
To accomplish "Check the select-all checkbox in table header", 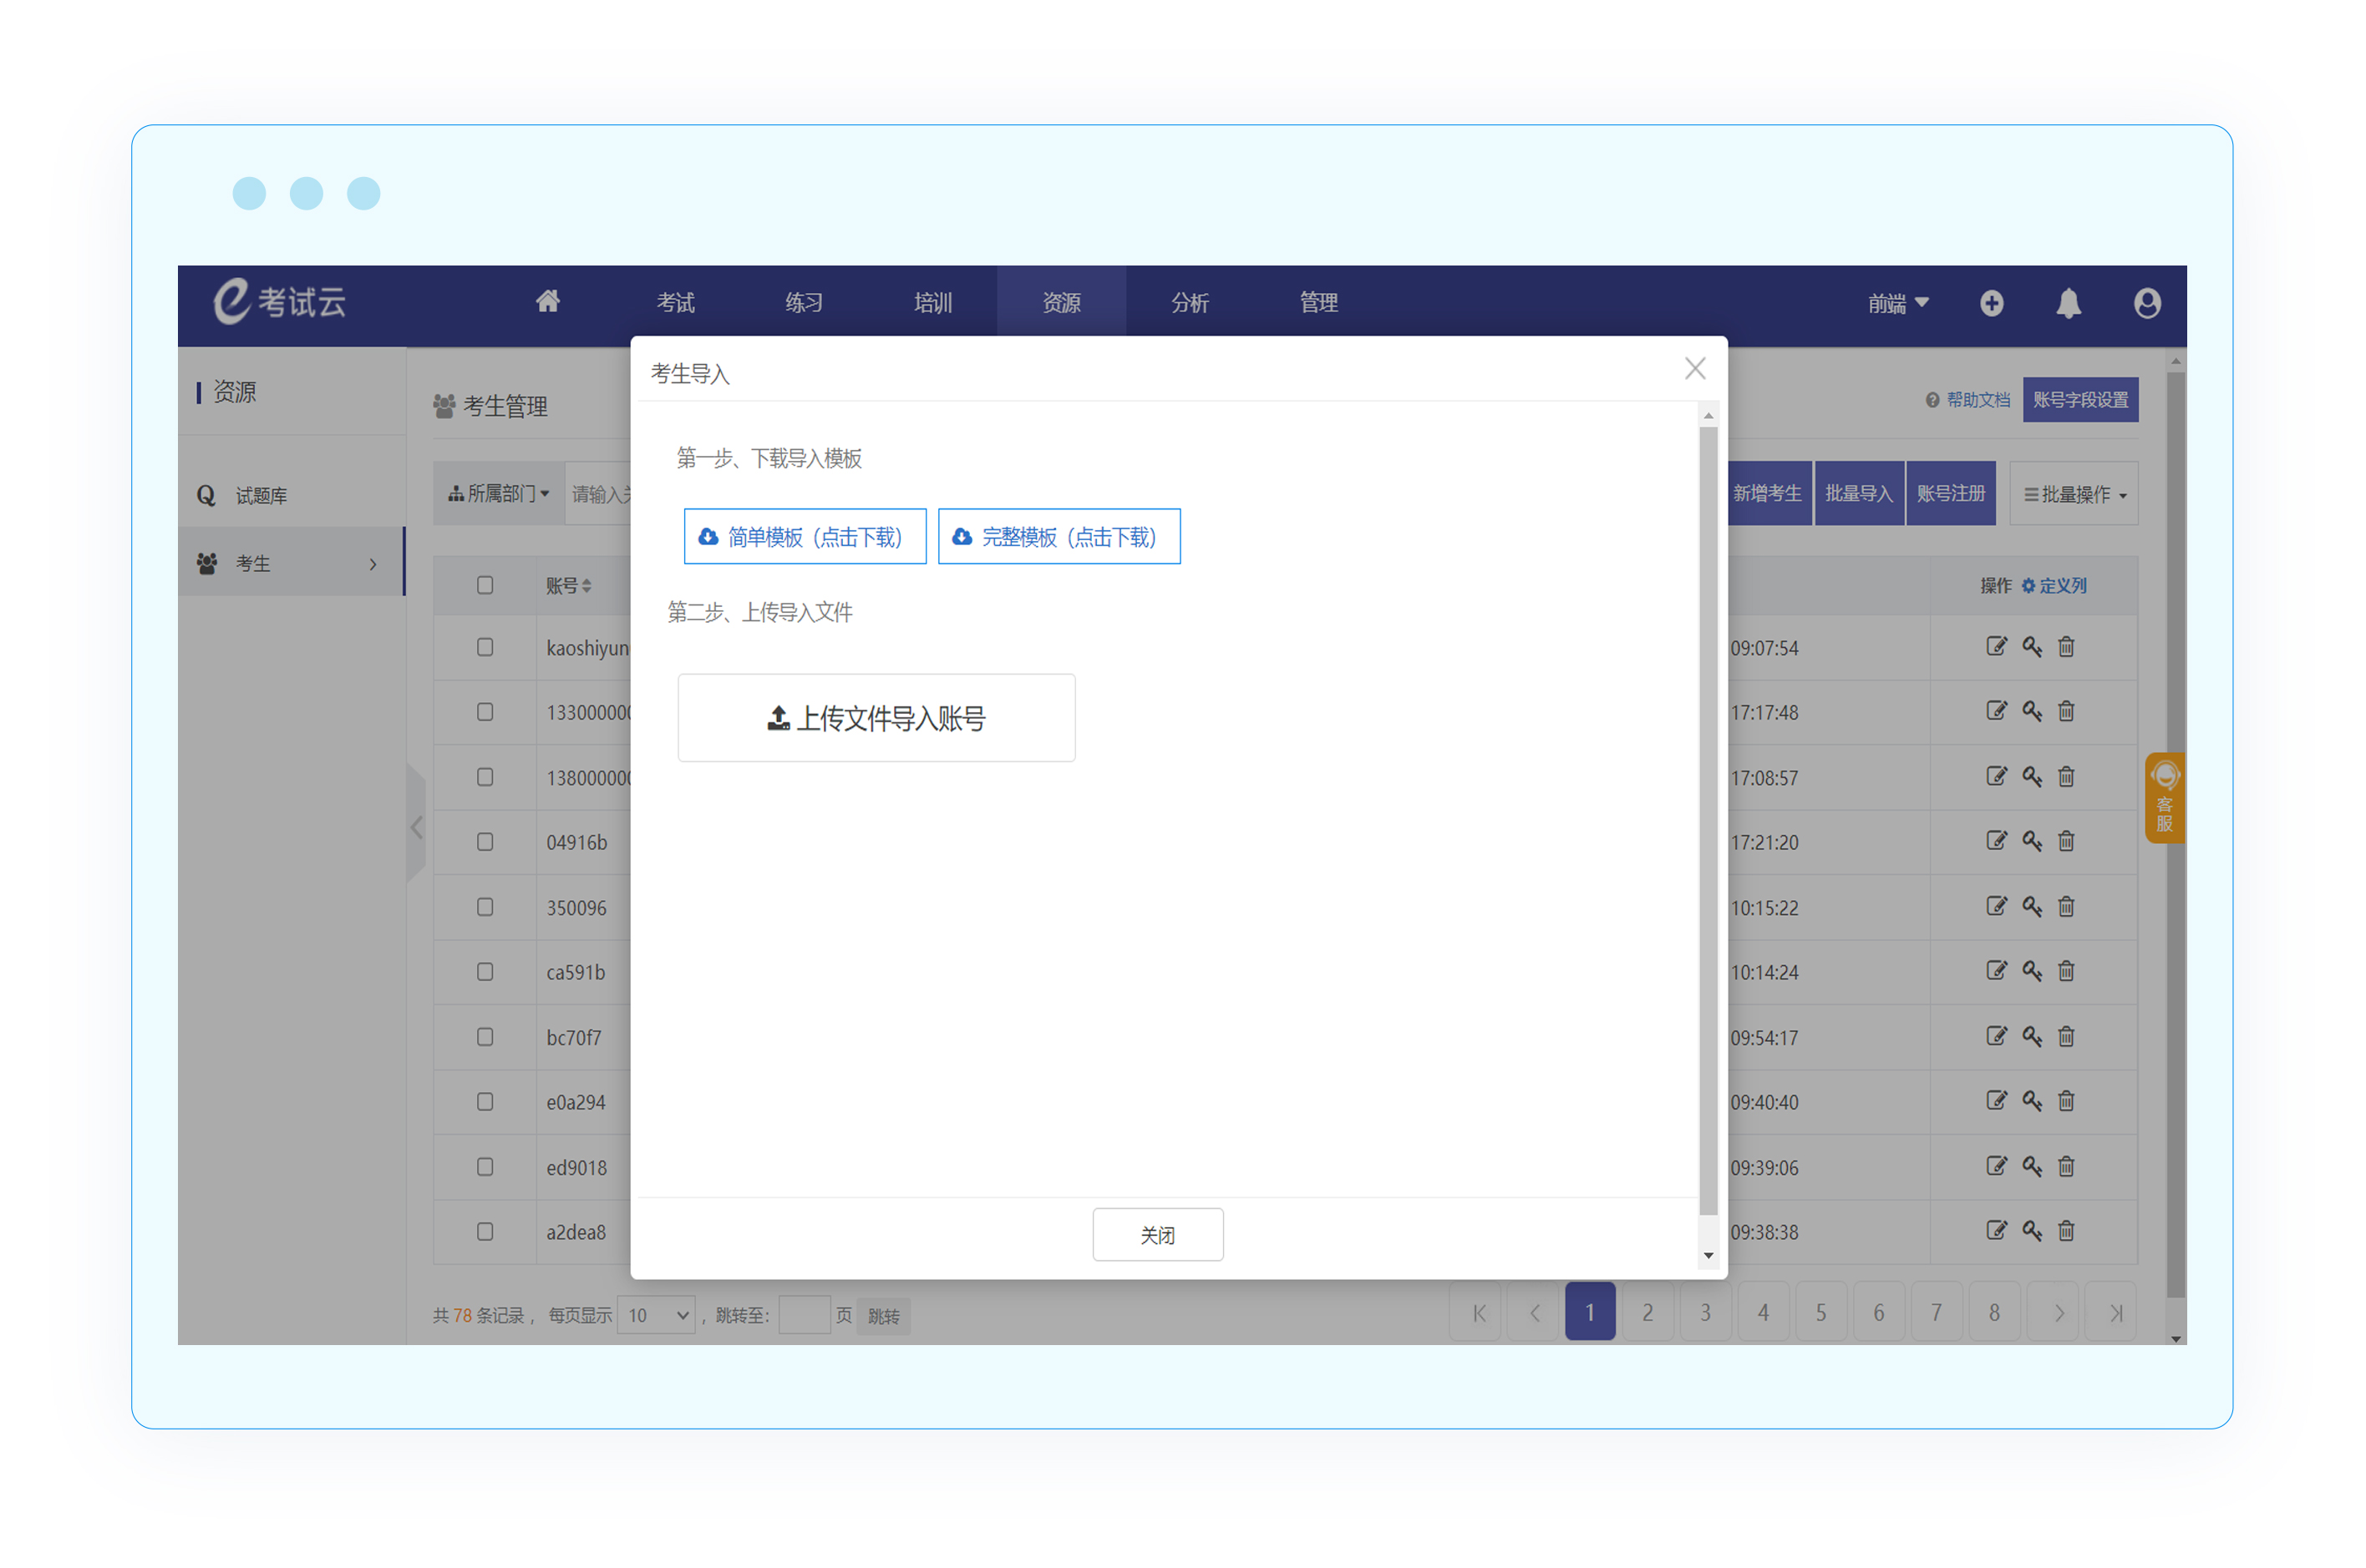I will click(x=485, y=585).
